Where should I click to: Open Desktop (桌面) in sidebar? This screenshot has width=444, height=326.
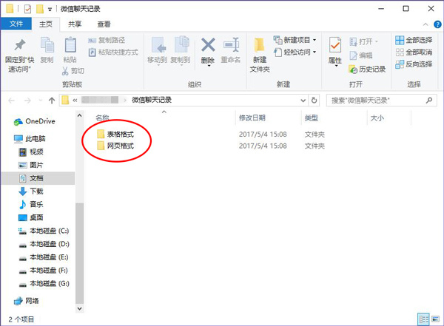click(31, 217)
